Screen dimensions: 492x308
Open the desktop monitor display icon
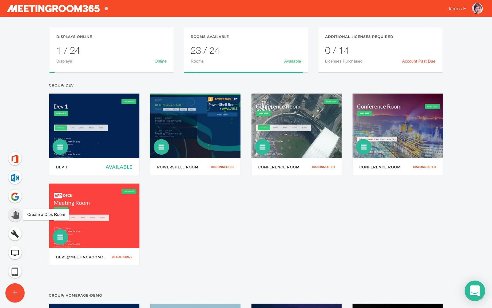point(15,253)
